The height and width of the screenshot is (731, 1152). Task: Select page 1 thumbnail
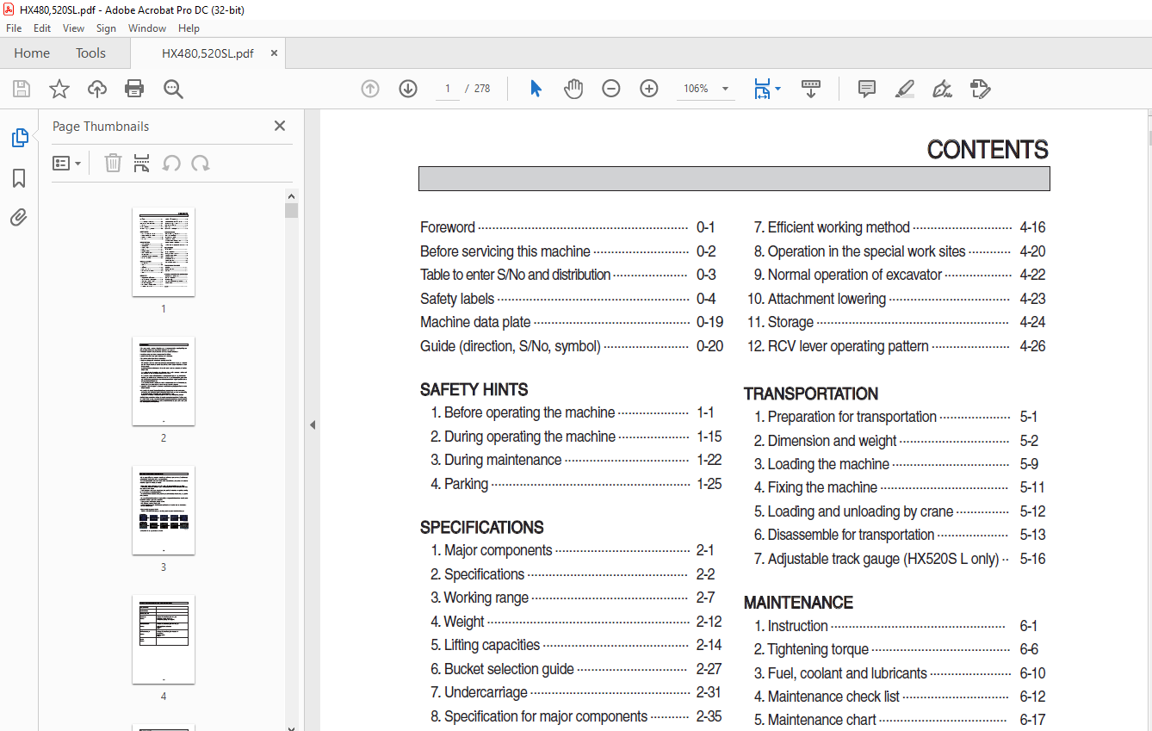point(164,251)
